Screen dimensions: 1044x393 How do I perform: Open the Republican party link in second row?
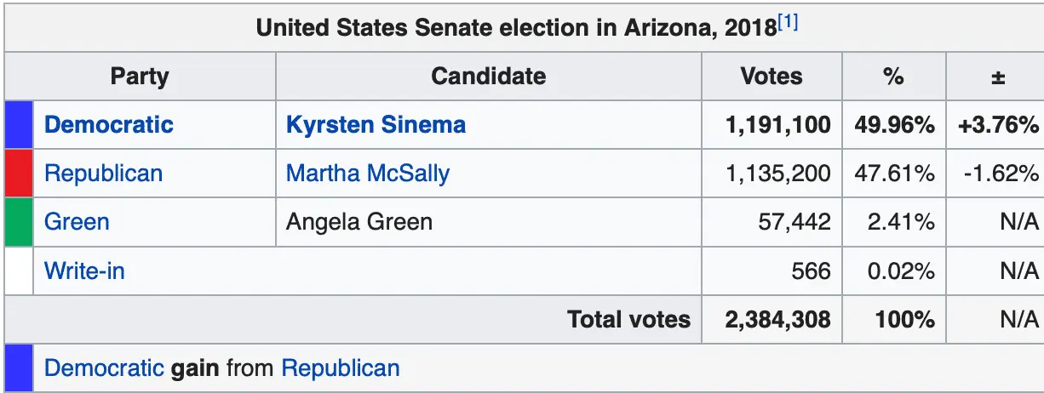(x=103, y=174)
